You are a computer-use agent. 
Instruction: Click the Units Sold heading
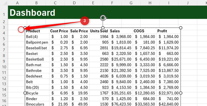click(x=99, y=31)
